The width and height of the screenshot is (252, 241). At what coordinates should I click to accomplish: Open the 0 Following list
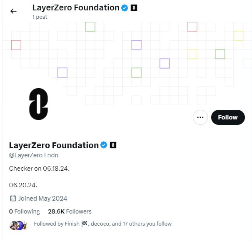tap(25, 211)
